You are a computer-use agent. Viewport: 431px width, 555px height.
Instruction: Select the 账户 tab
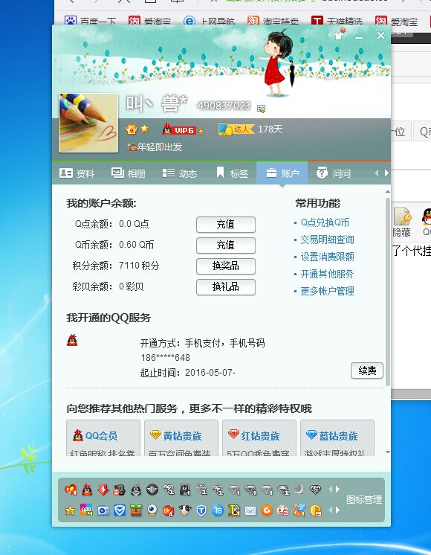click(282, 173)
